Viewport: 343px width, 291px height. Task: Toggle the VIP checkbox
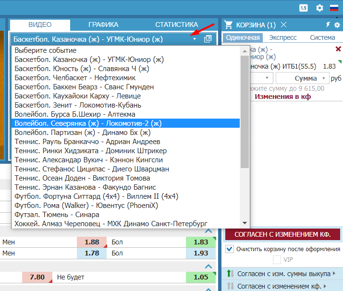(x=277, y=260)
